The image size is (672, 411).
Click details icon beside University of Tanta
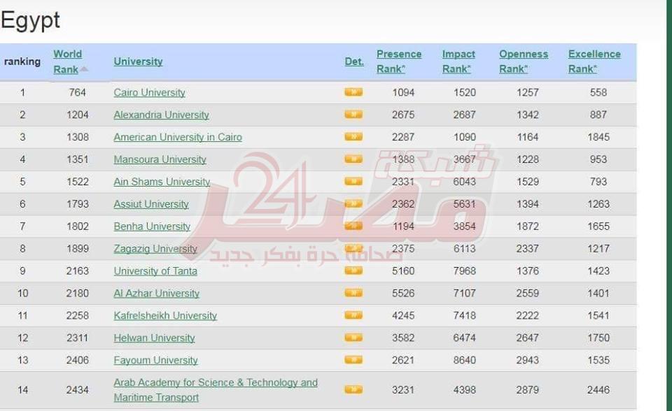click(353, 271)
